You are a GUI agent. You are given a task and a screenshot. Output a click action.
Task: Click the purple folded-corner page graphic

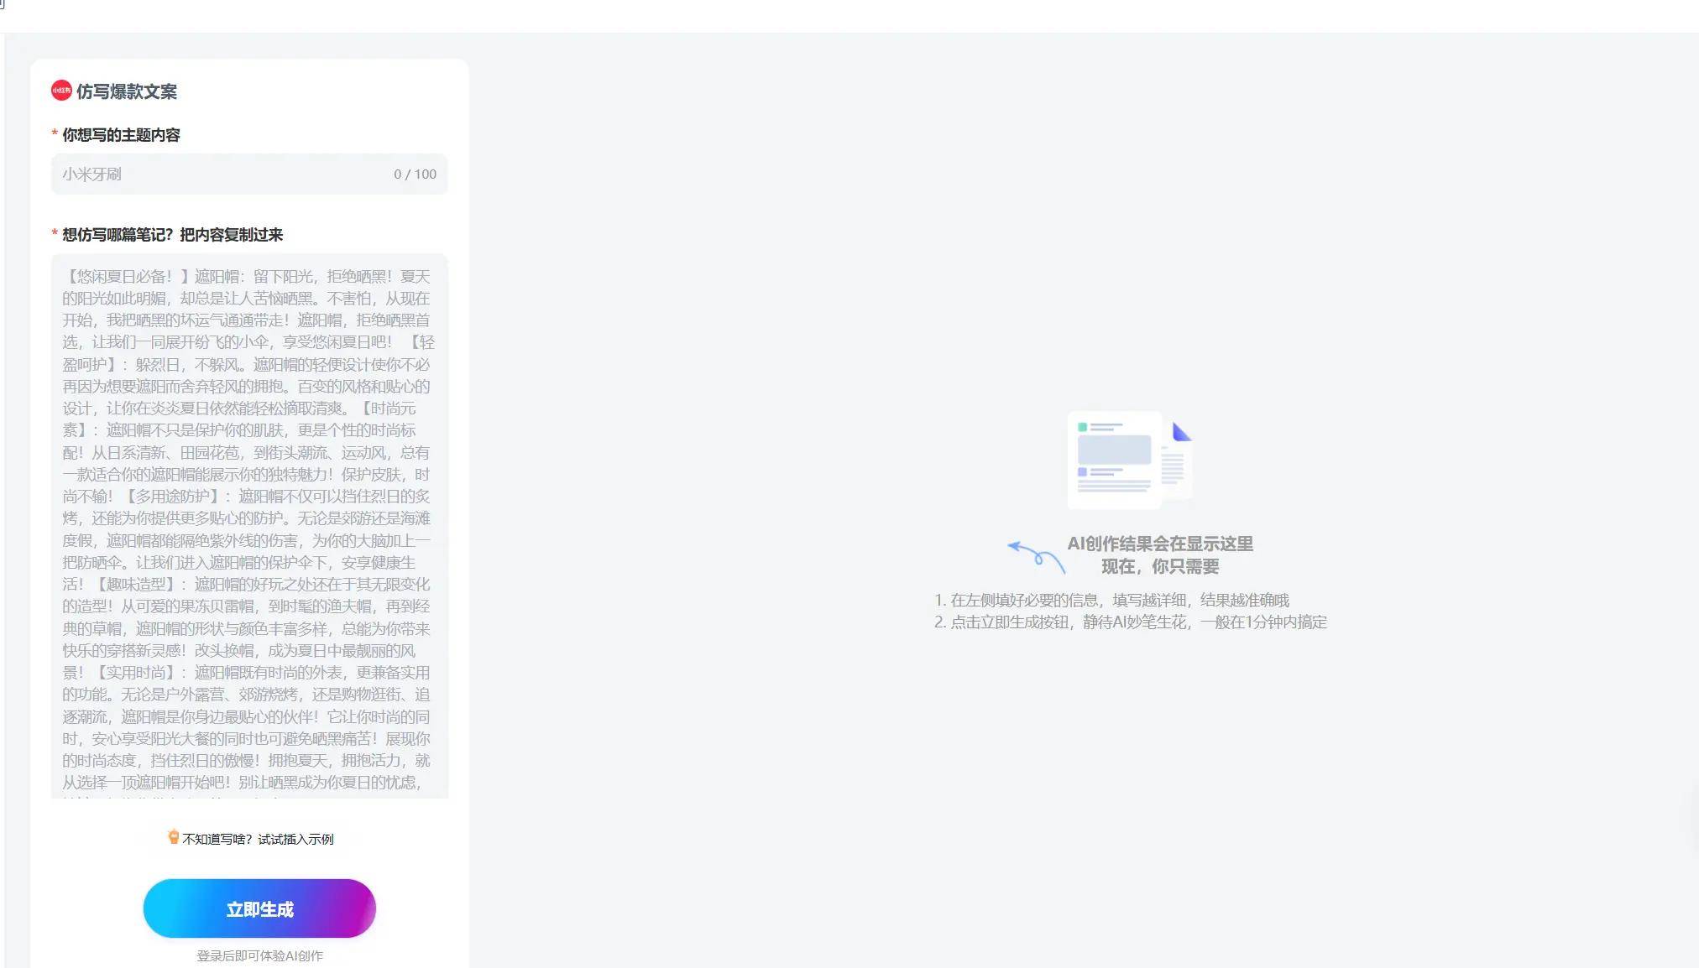pyautogui.click(x=1180, y=433)
